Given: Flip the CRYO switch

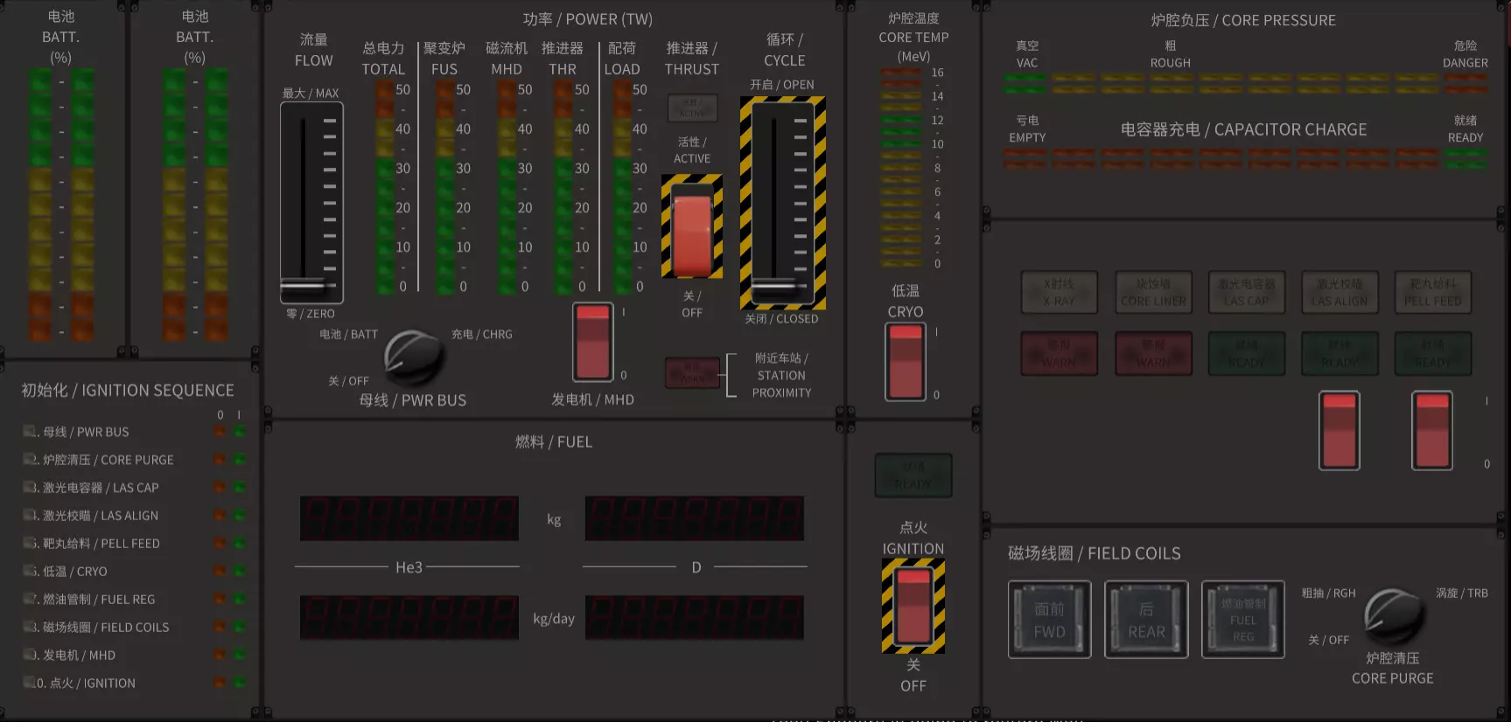Looking at the screenshot, I should [x=906, y=362].
